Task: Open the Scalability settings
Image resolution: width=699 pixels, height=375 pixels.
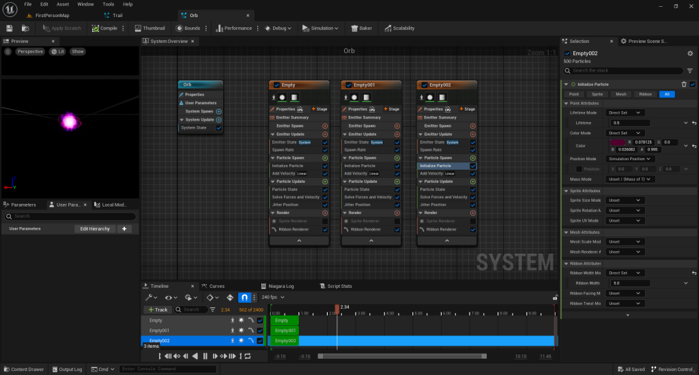Action: 399,28
